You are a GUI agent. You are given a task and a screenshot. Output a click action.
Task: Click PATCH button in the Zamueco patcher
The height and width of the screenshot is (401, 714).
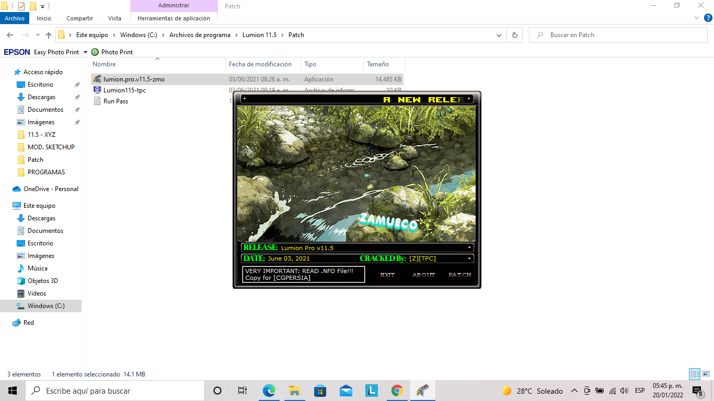click(460, 275)
